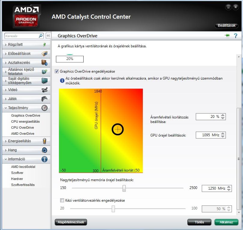Increase memory clock MHz with up arrow
243x230 pixels.
[x=229, y=187]
